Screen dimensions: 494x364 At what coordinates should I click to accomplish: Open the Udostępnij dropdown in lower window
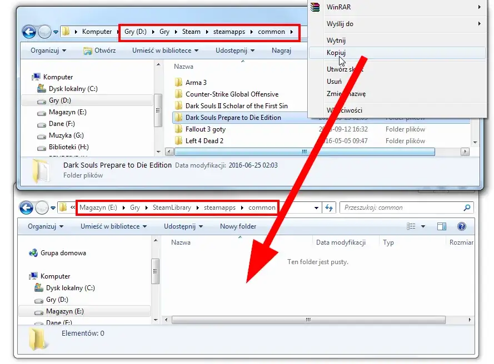click(183, 226)
